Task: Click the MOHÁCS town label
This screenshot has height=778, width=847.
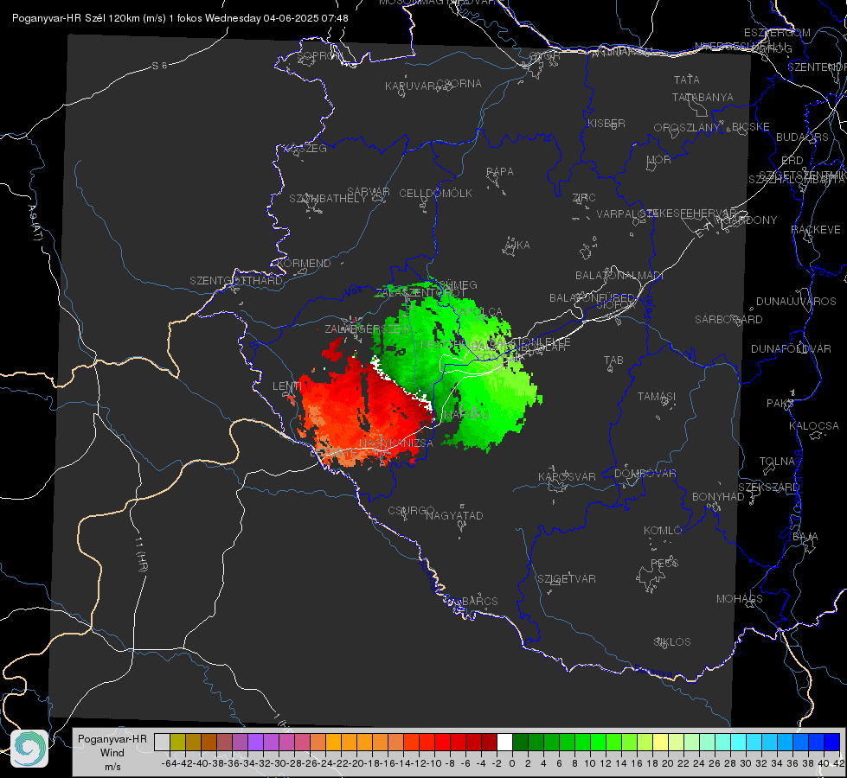Action: pyautogui.click(x=739, y=599)
